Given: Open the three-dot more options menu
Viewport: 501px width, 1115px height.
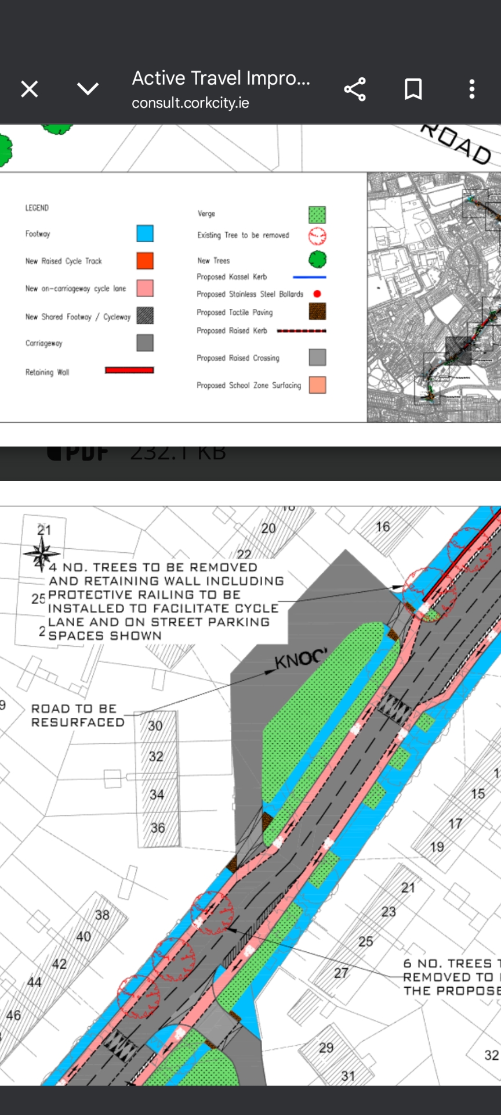Looking at the screenshot, I should pyautogui.click(x=472, y=89).
